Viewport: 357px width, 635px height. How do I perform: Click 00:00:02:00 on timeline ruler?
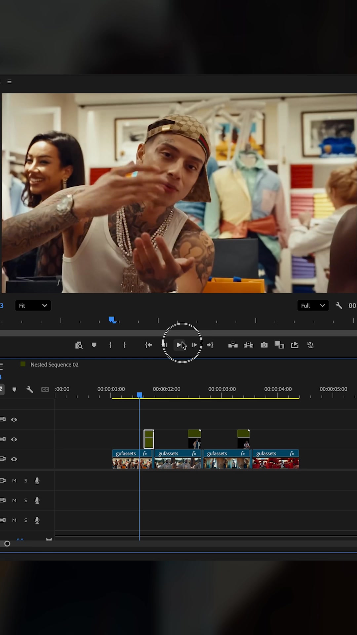pos(167,389)
